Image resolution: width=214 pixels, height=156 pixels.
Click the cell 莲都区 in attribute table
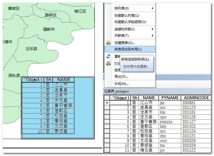click(x=149, y=126)
